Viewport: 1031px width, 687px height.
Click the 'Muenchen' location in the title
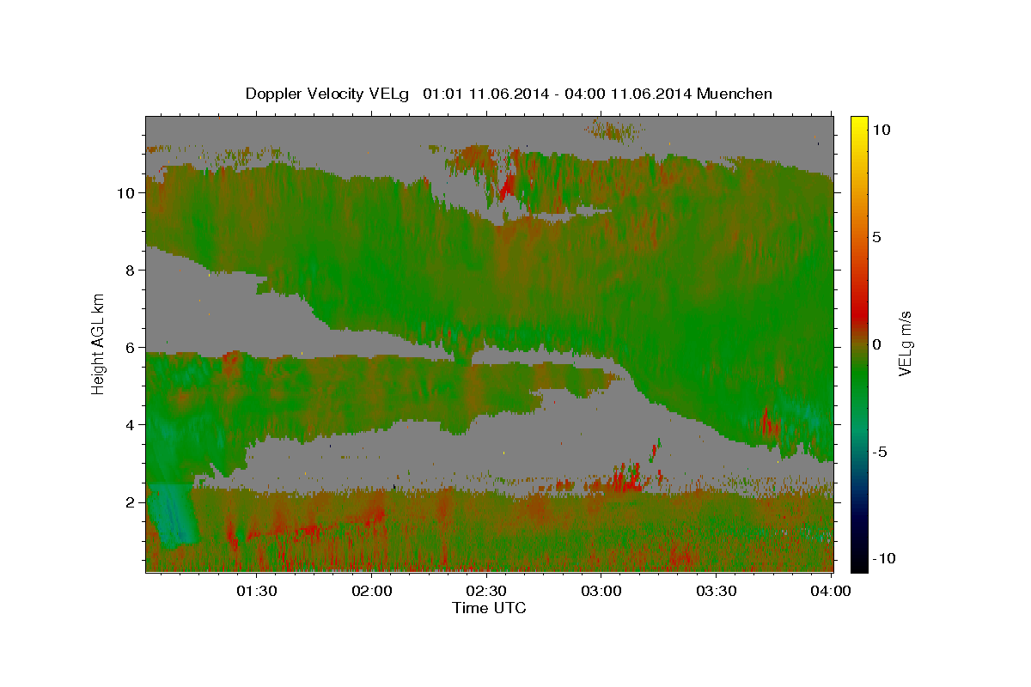[x=735, y=94]
